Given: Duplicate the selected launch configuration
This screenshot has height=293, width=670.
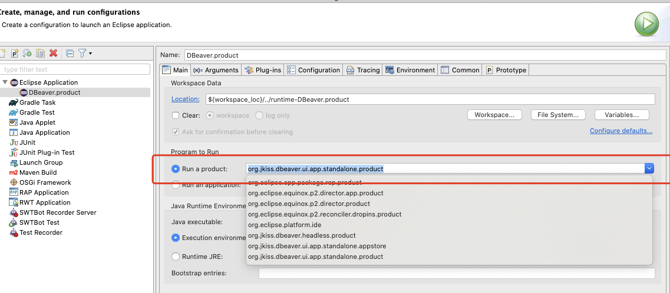Looking at the screenshot, I should (41, 54).
